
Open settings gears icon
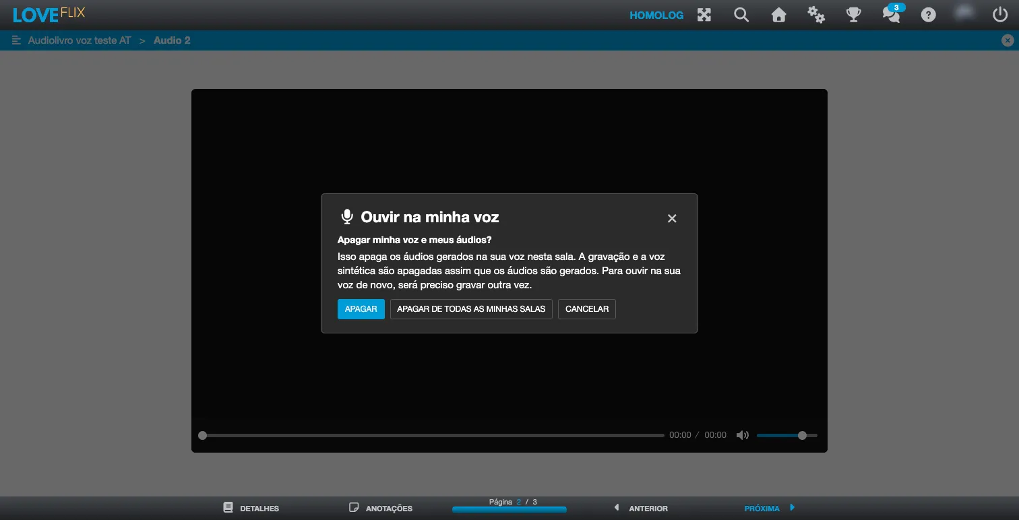816,15
